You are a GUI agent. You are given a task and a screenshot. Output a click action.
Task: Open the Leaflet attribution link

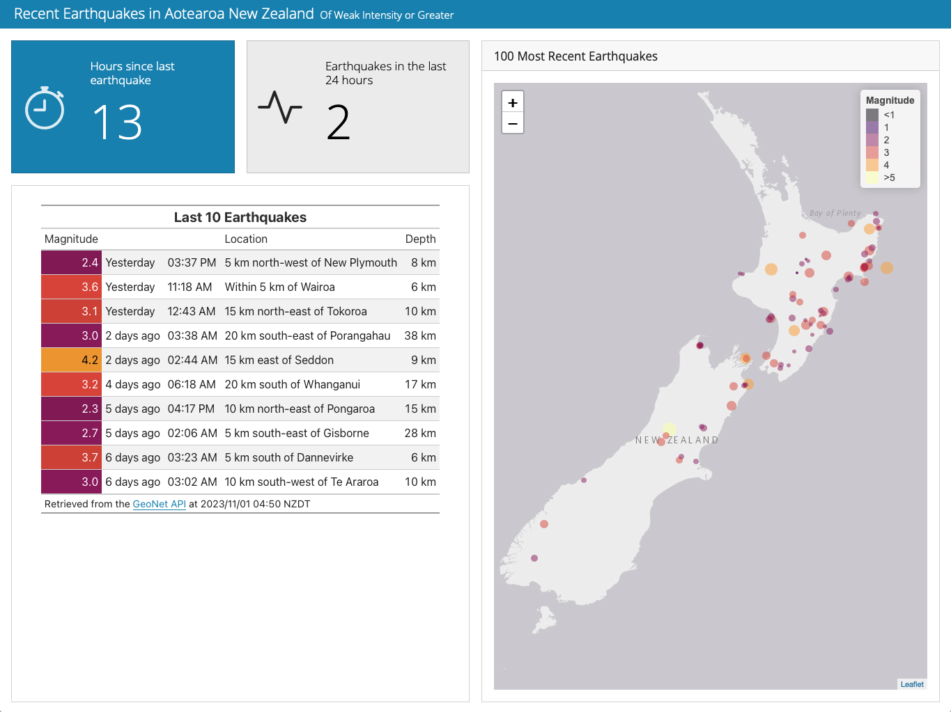pyautogui.click(x=911, y=684)
